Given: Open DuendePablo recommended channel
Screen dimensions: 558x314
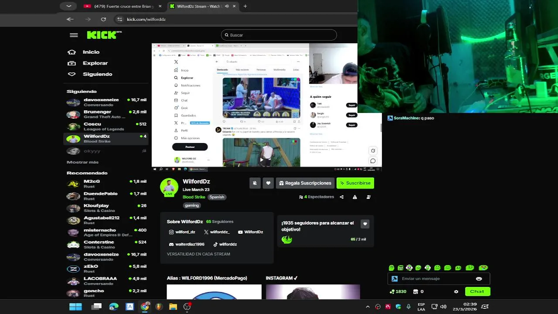Looking at the screenshot, I should 106,196.
